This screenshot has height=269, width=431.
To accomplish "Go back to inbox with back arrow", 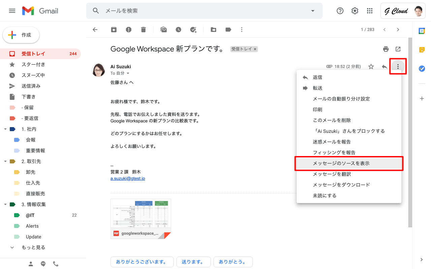I will click(95, 30).
